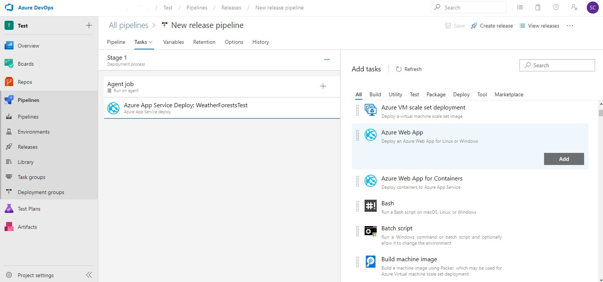Open the help question mark icon
The image size is (603, 282).
[556, 7]
